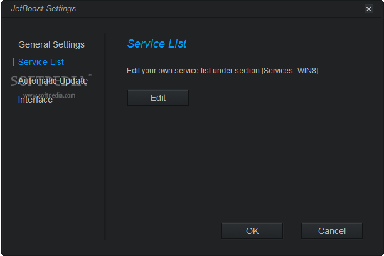This screenshot has width=384, height=256.
Task: Close the JetBoost Settings window
Action: [368, 9]
